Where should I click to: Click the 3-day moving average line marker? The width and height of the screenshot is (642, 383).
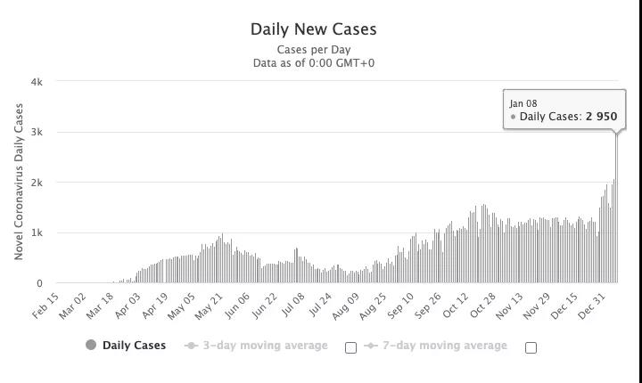(x=191, y=346)
